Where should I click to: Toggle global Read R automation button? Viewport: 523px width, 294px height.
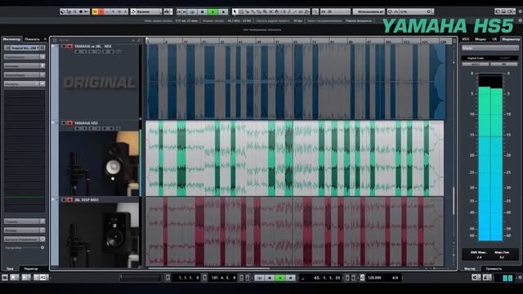(113, 11)
